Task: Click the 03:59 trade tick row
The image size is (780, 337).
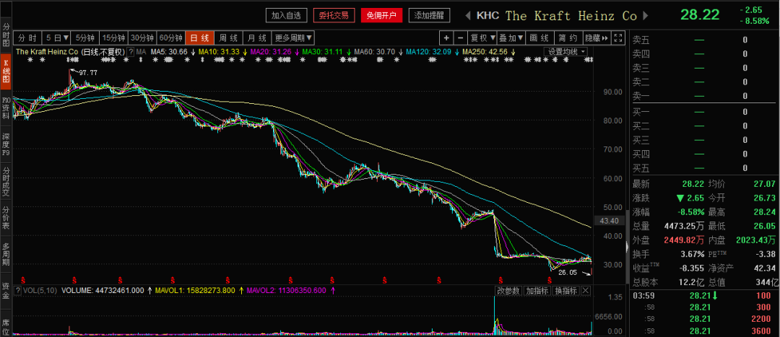Action: (x=704, y=297)
